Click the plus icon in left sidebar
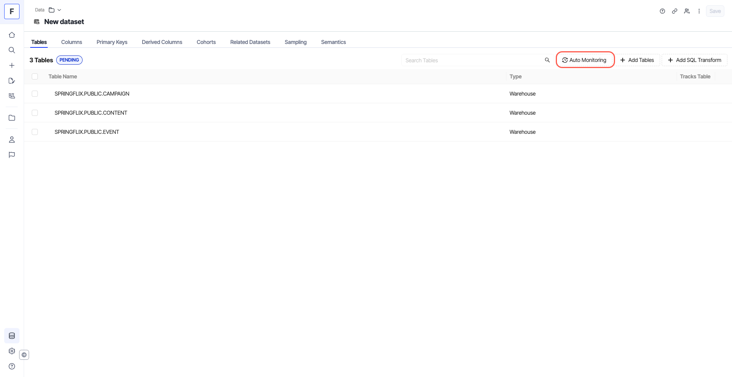Screen dimensions: 732x377 click(x=12, y=65)
